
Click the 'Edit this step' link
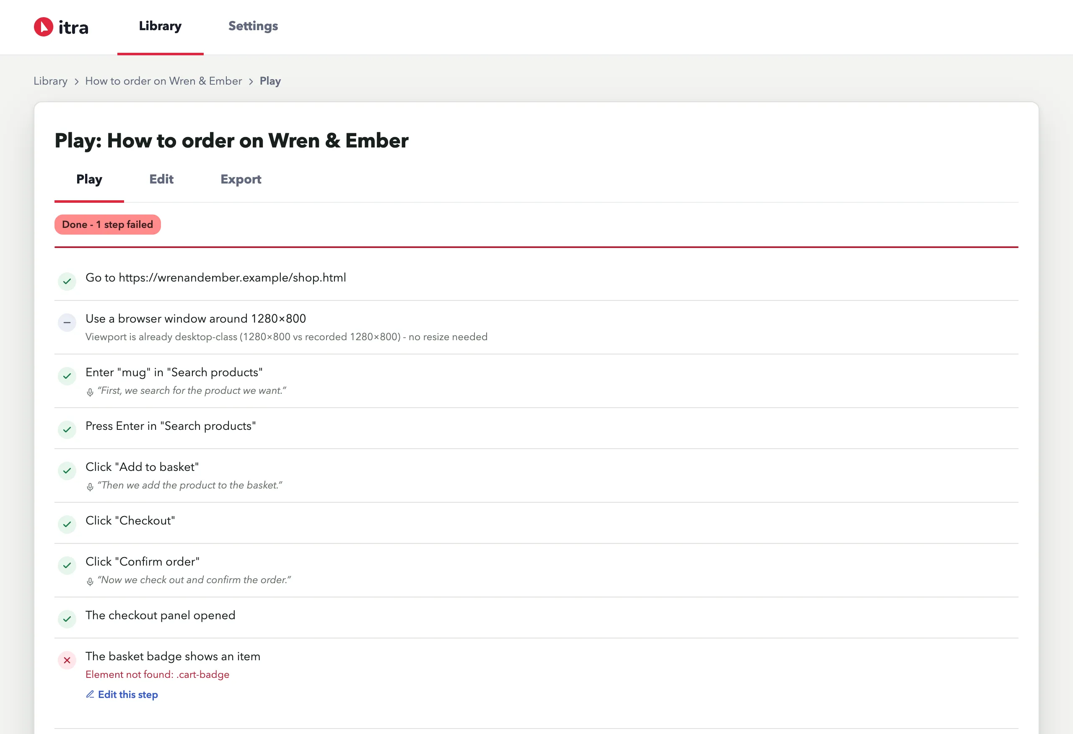click(x=122, y=694)
